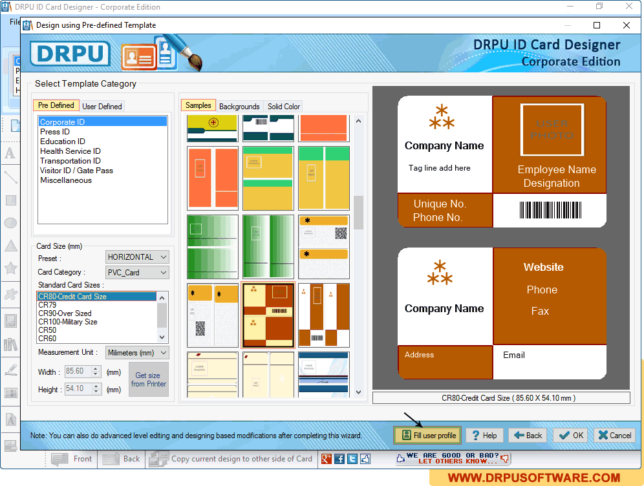Click the samples list scroll-down arrow
The width and height of the screenshot is (644, 486).
click(359, 392)
